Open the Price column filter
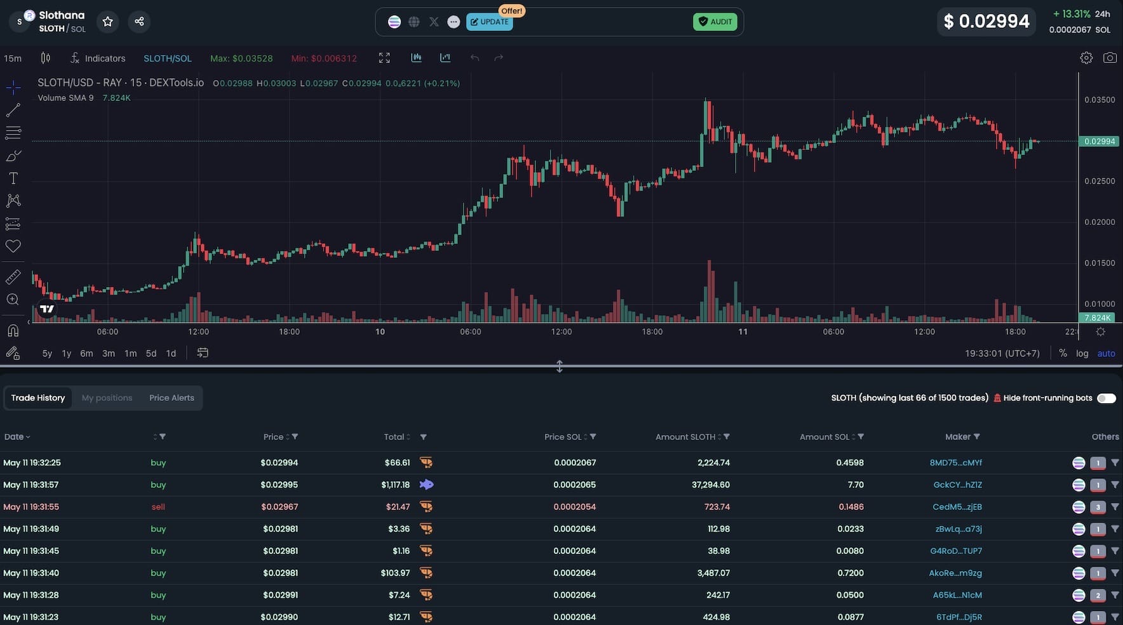This screenshot has height=625, width=1123. [295, 437]
